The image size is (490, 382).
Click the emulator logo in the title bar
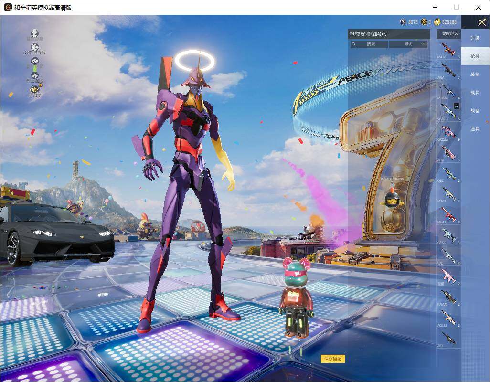coord(8,7)
